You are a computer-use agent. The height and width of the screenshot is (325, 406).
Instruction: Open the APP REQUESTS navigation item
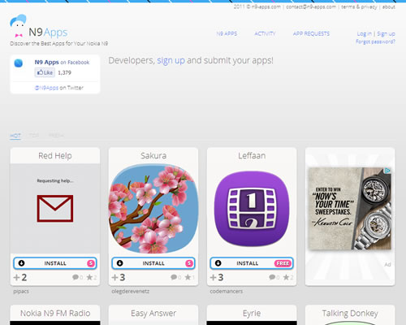pyautogui.click(x=311, y=34)
